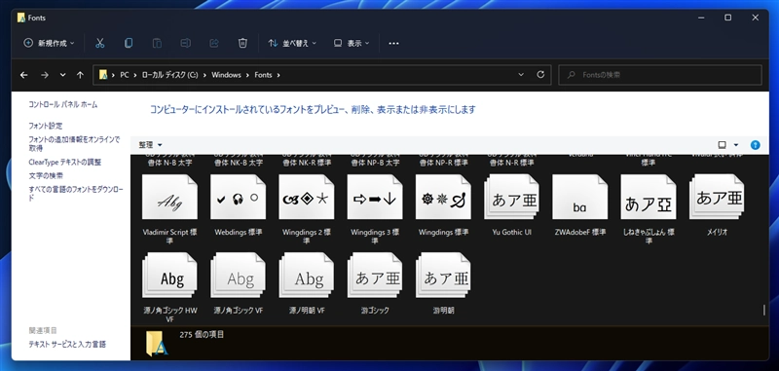Click Fonts in the address breadcrumb

pyautogui.click(x=263, y=75)
